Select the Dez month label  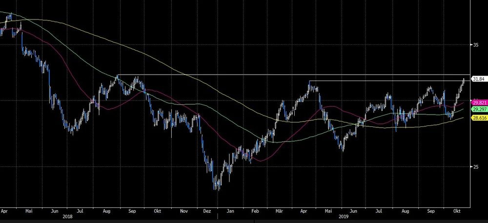pos(207,212)
